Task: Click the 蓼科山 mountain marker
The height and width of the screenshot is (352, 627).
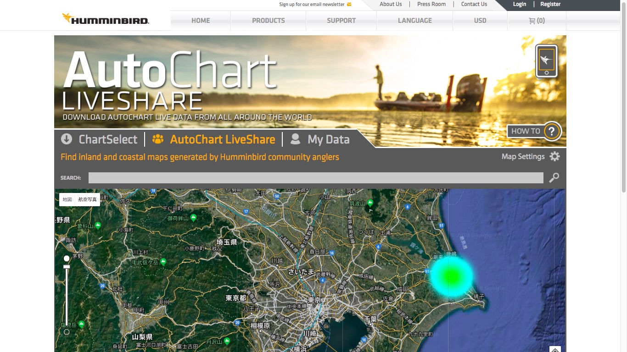Action: [x=98, y=225]
